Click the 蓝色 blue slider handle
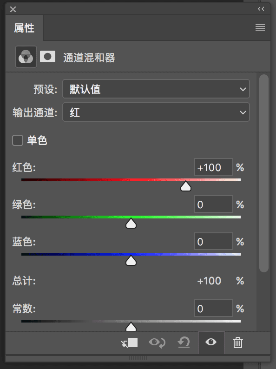Image resolution: width=276 pixels, height=369 pixels. [x=131, y=261]
